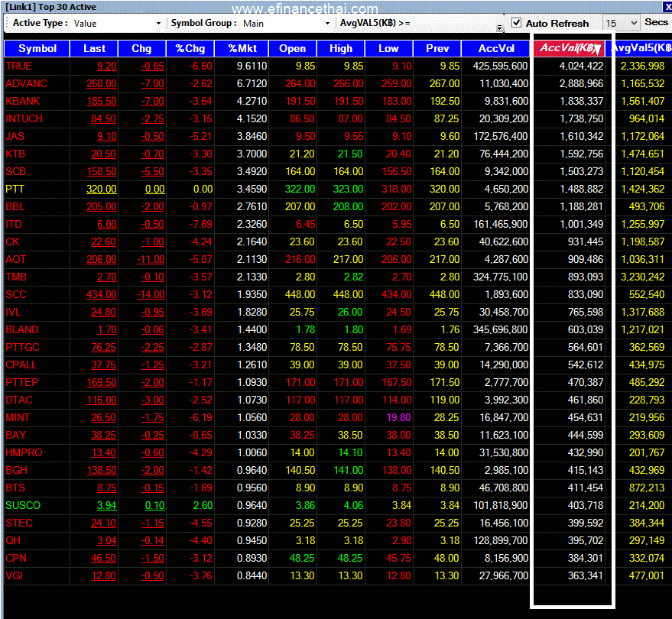This screenshot has height=619, width=672.
Task: Click AOT change value -11.00
Action: [x=151, y=259]
